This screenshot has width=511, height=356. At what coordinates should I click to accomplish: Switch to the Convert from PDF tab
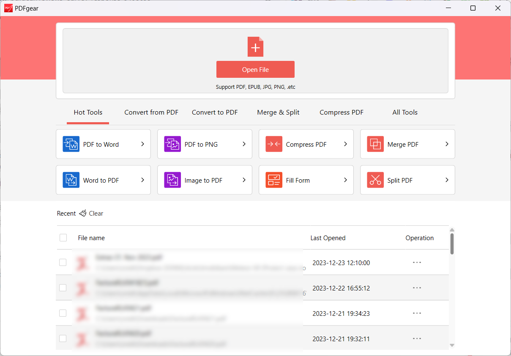point(151,112)
